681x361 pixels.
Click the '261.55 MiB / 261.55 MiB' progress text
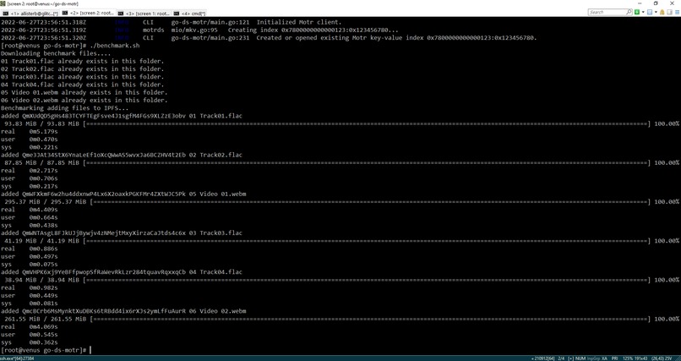(x=46, y=320)
